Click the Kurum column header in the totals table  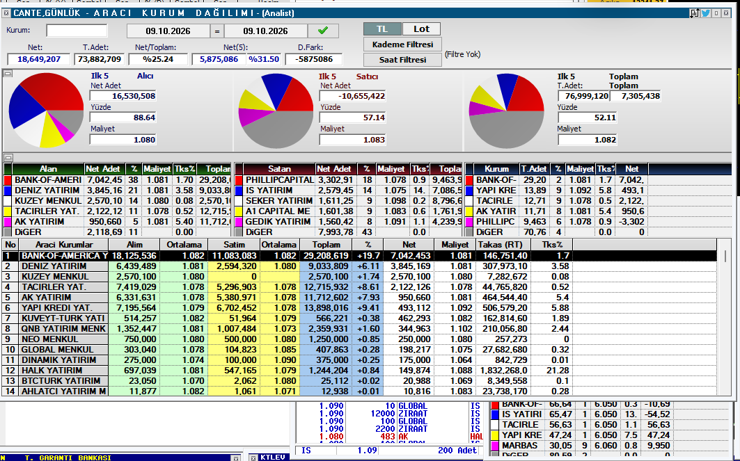pyautogui.click(x=496, y=169)
